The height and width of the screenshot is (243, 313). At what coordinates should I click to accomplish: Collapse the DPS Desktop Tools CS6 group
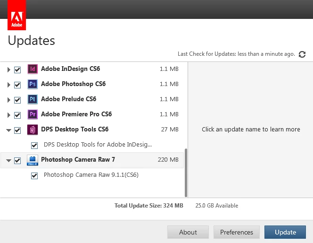[x=8, y=130]
